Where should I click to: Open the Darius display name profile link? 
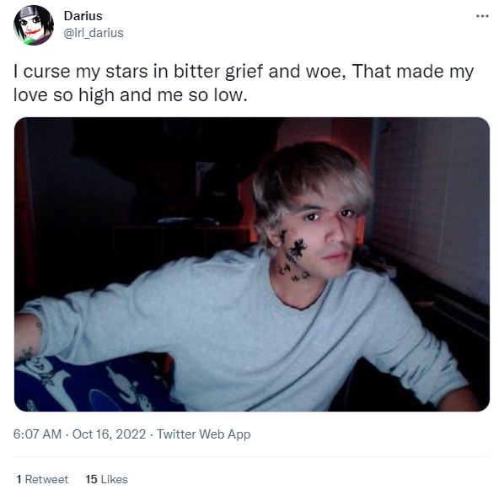point(83,16)
